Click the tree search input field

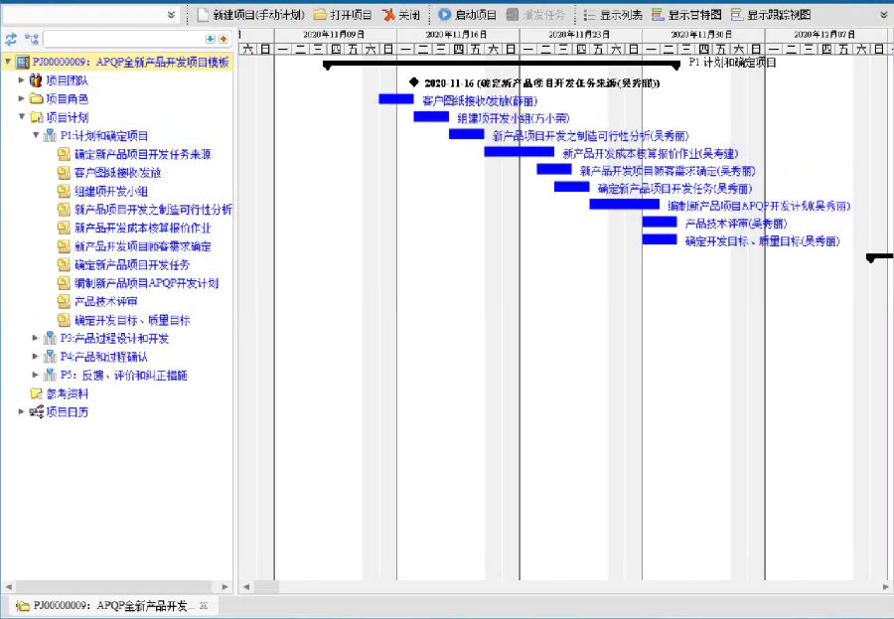pos(124,39)
